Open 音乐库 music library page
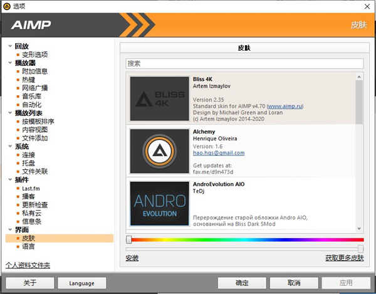 tap(32, 97)
